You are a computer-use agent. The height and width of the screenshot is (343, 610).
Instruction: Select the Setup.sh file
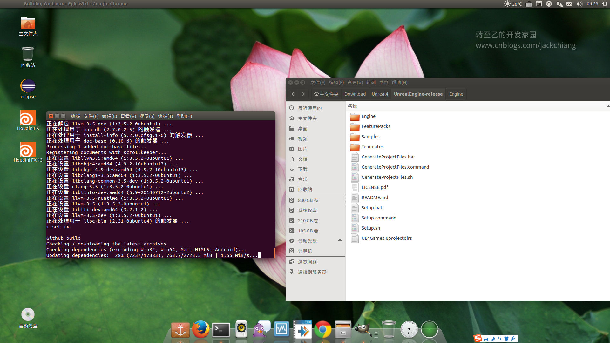pyautogui.click(x=370, y=228)
